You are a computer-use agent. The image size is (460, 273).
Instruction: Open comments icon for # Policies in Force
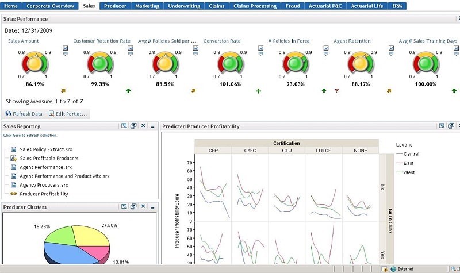pyautogui.click(x=326, y=53)
